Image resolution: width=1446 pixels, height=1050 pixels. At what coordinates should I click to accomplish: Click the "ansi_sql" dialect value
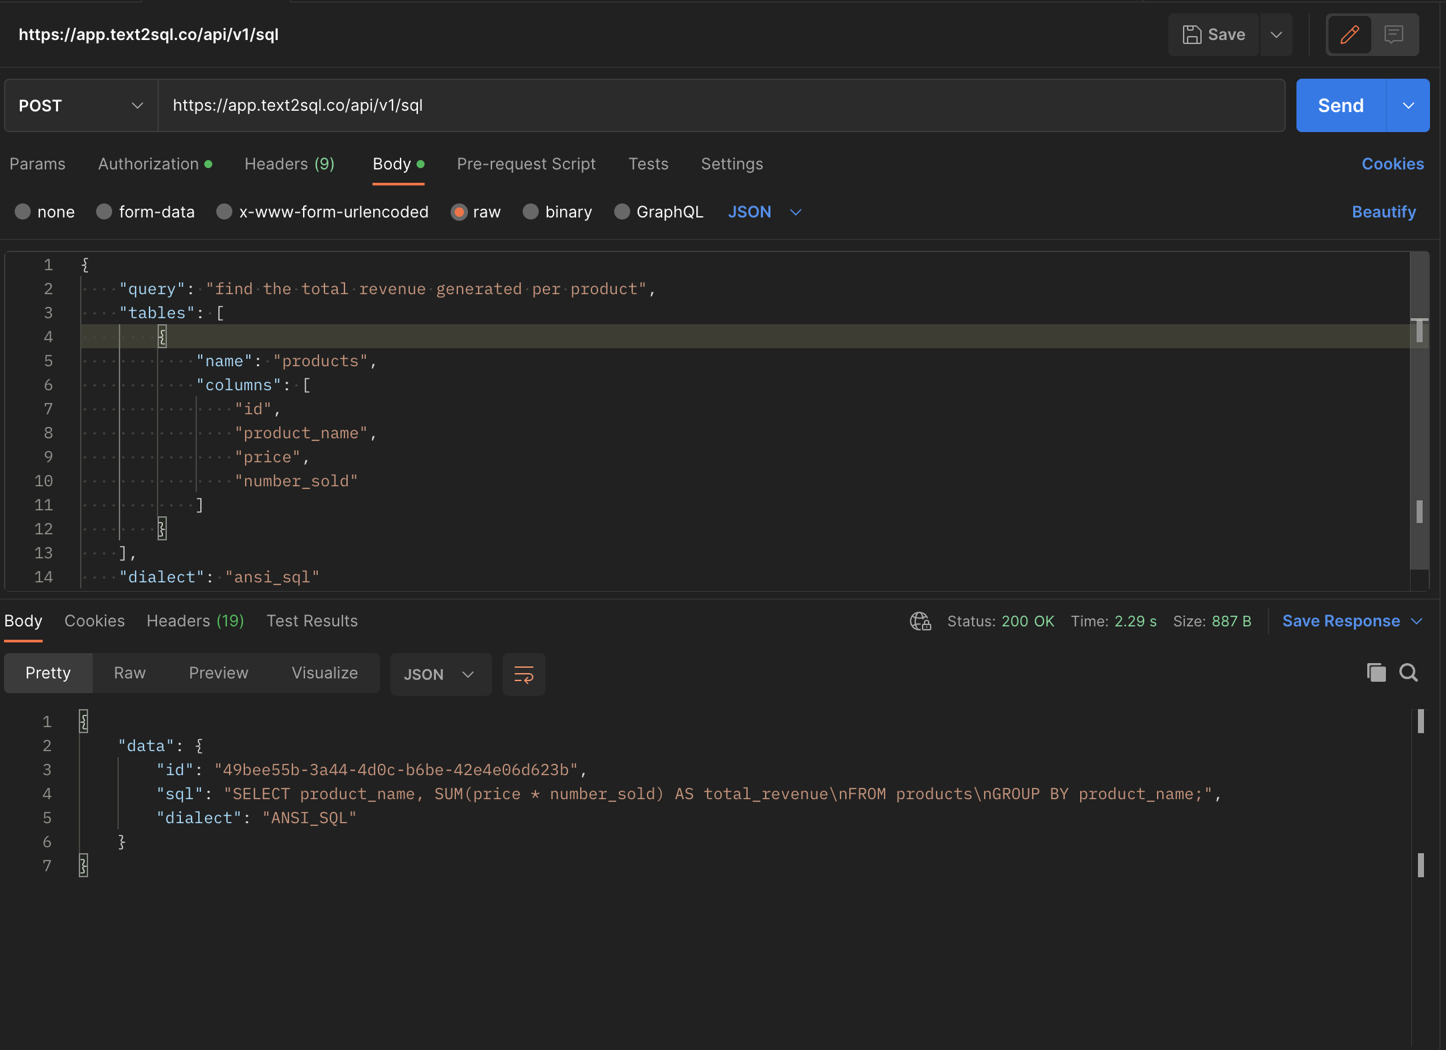[x=272, y=577]
